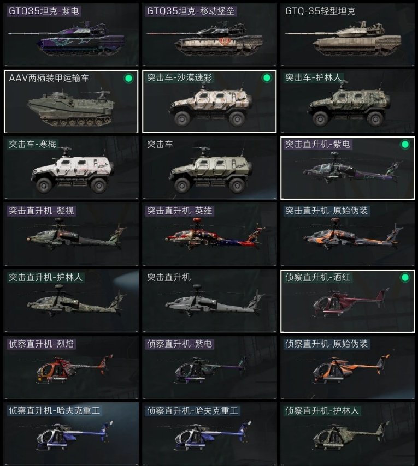This screenshot has height=466, width=418.
Task: Select the GTQ35坦克-紫电 tank skin
Action: click(x=71, y=34)
